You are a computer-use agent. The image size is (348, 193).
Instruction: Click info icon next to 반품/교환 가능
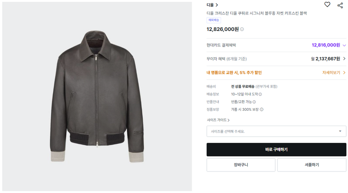click(x=254, y=102)
